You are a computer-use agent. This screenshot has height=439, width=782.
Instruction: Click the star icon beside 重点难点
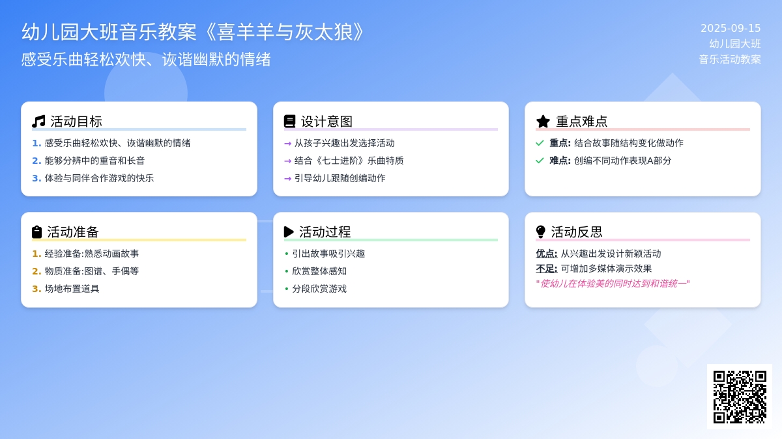(543, 122)
